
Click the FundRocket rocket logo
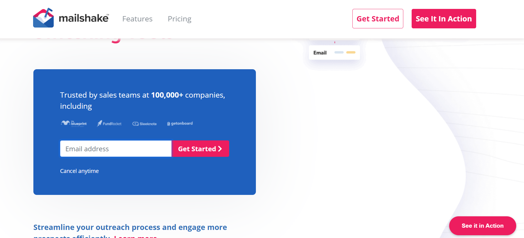(x=109, y=123)
